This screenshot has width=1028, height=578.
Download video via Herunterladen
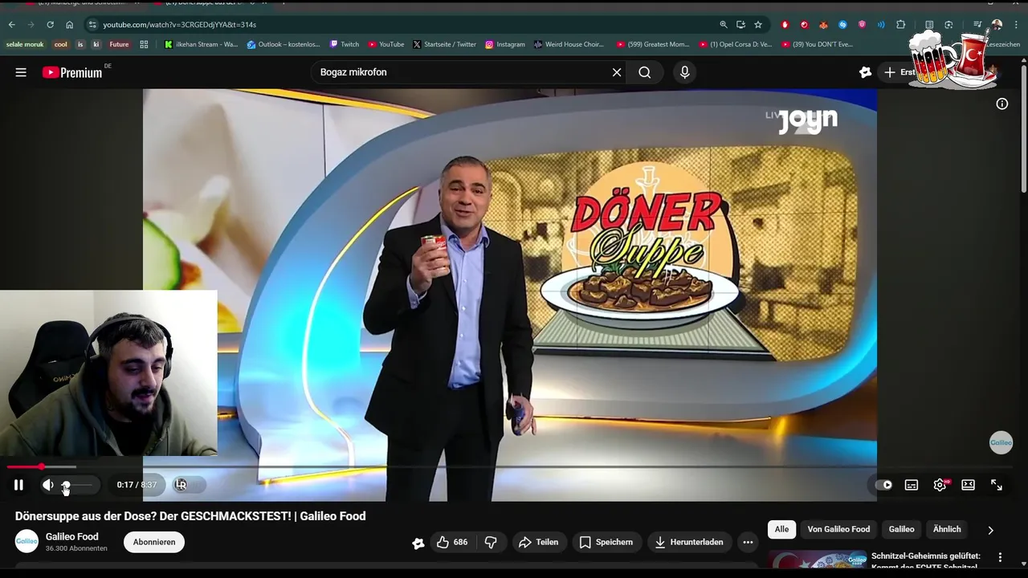689,542
